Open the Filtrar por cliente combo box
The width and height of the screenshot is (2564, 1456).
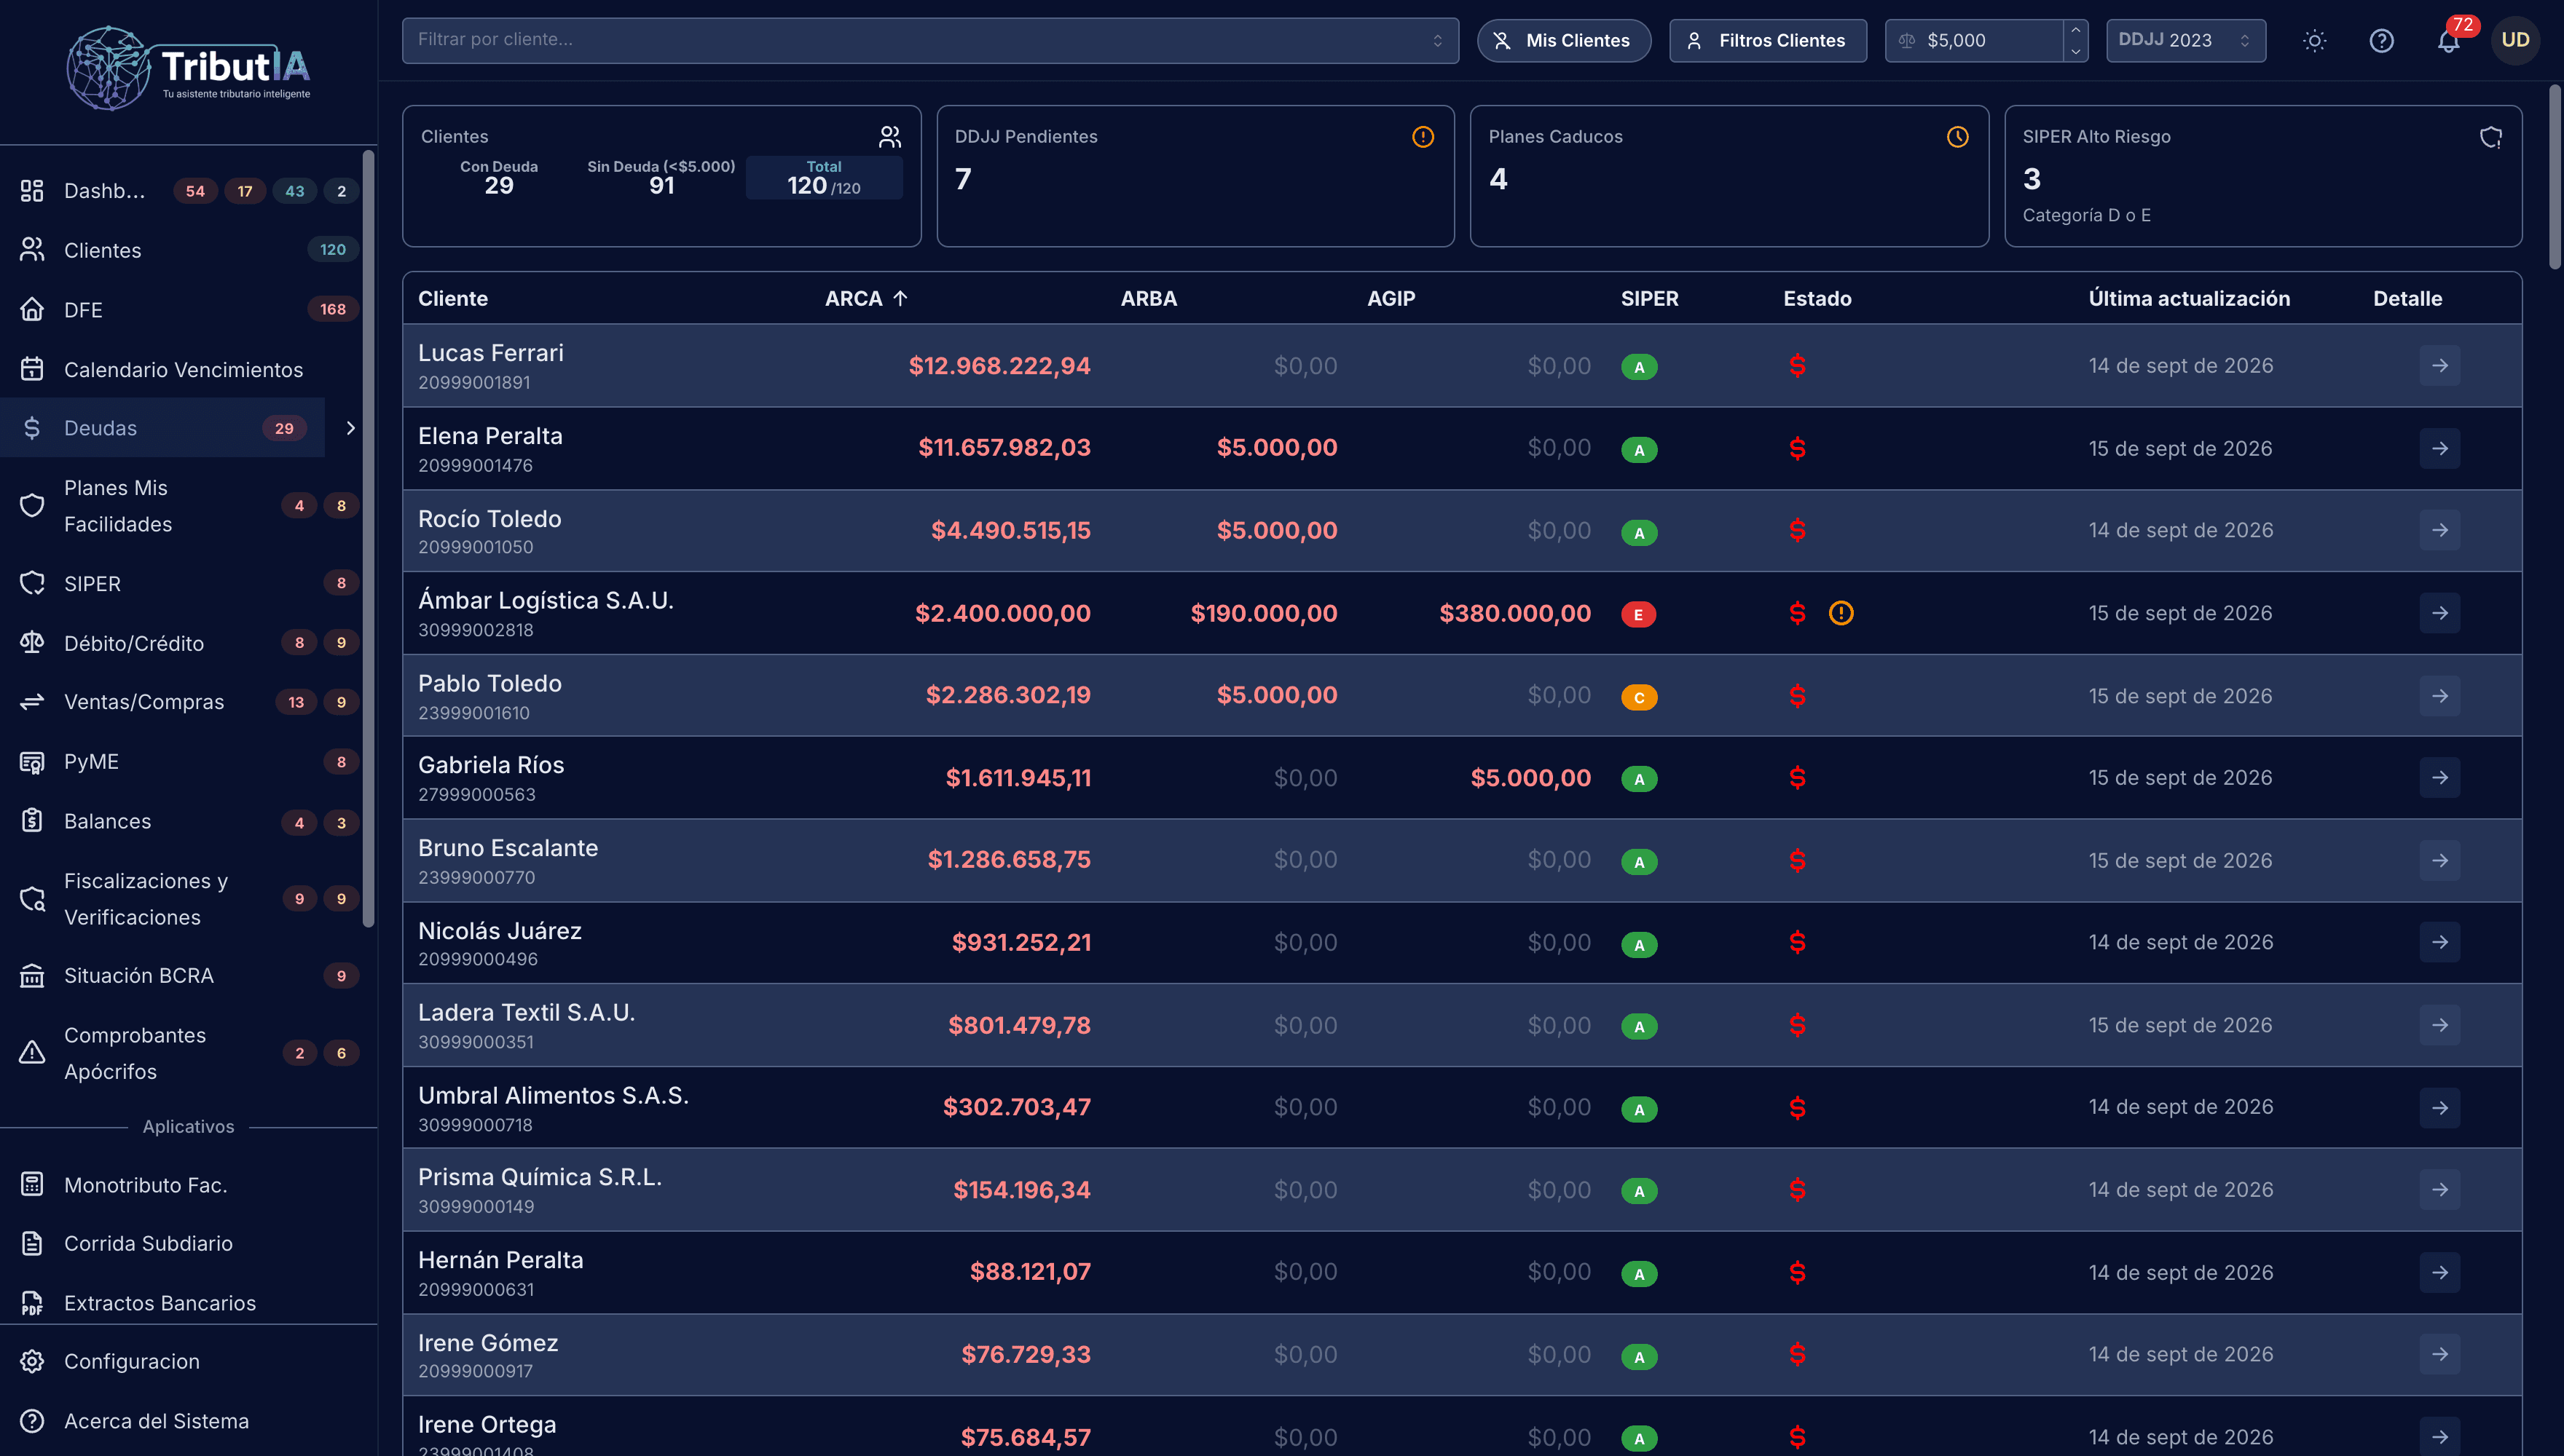930,40
